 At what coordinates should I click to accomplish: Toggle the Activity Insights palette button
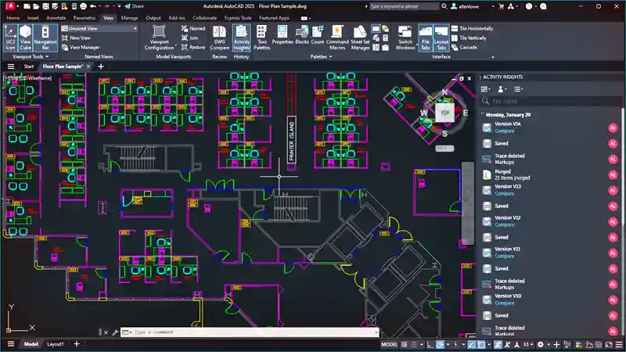point(242,37)
